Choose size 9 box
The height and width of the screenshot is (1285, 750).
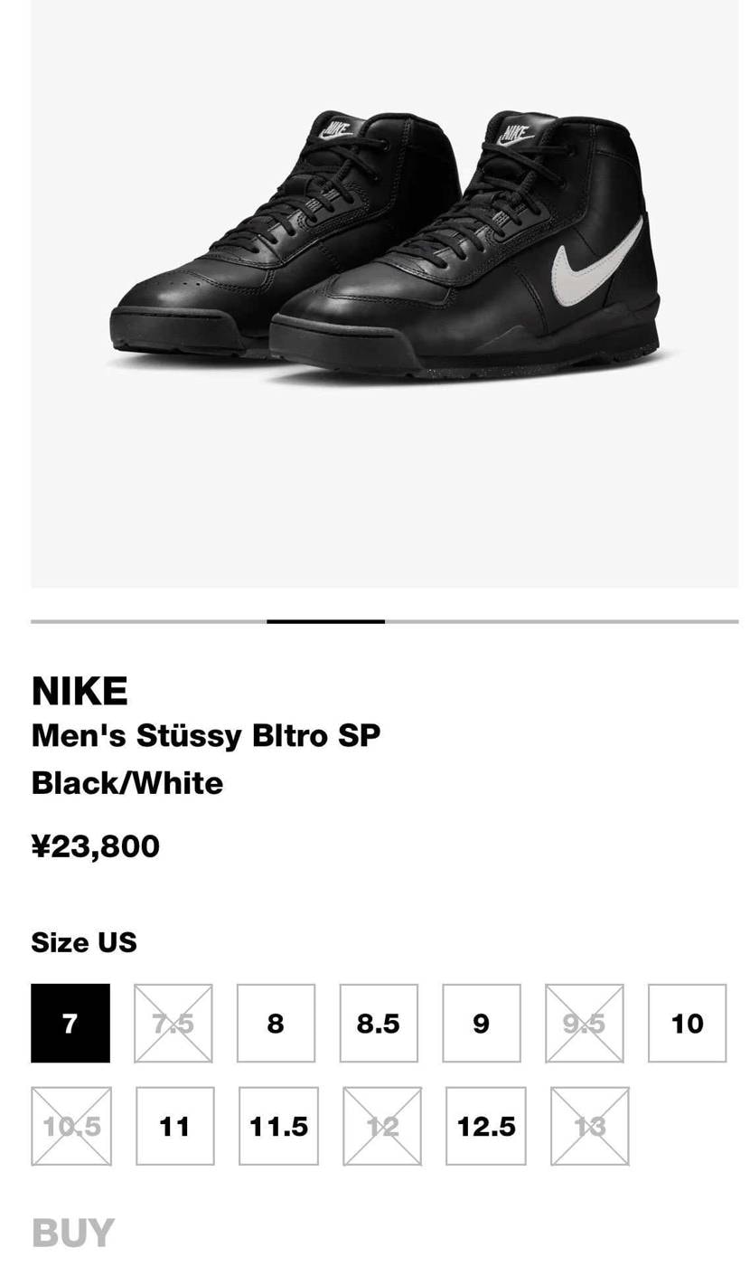click(x=482, y=1023)
